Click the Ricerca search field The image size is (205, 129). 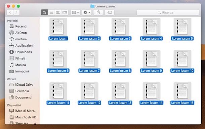point(168,12)
